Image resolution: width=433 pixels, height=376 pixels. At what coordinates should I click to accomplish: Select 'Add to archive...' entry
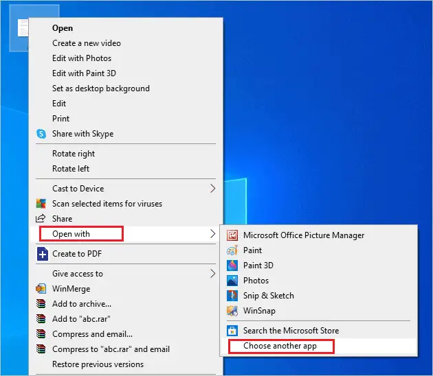tap(81, 304)
